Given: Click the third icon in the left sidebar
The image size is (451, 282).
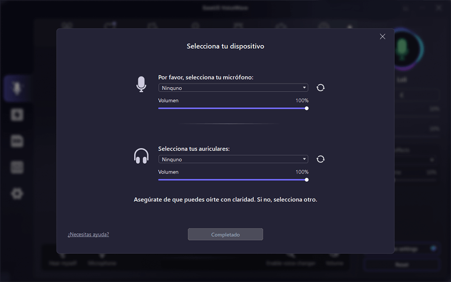Looking at the screenshot, I should pos(17,141).
